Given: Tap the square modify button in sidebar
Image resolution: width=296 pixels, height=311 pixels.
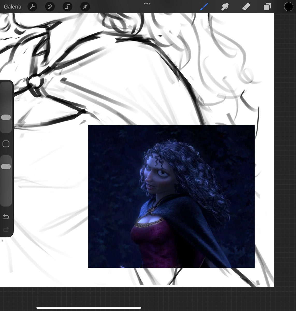Looking at the screenshot, I should pyautogui.click(x=6, y=144).
